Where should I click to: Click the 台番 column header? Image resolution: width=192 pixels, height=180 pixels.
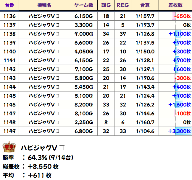pyautogui.click(x=9, y=5)
